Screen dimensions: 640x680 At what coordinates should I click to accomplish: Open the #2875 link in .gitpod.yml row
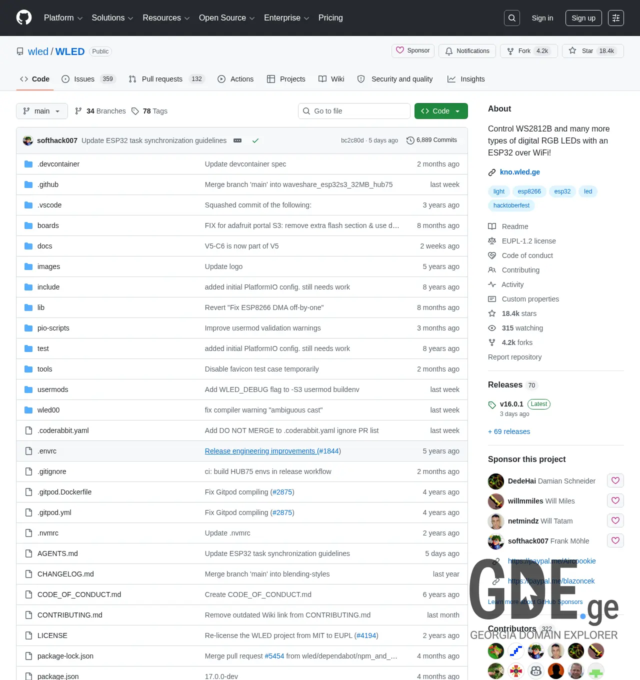(x=282, y=512)
